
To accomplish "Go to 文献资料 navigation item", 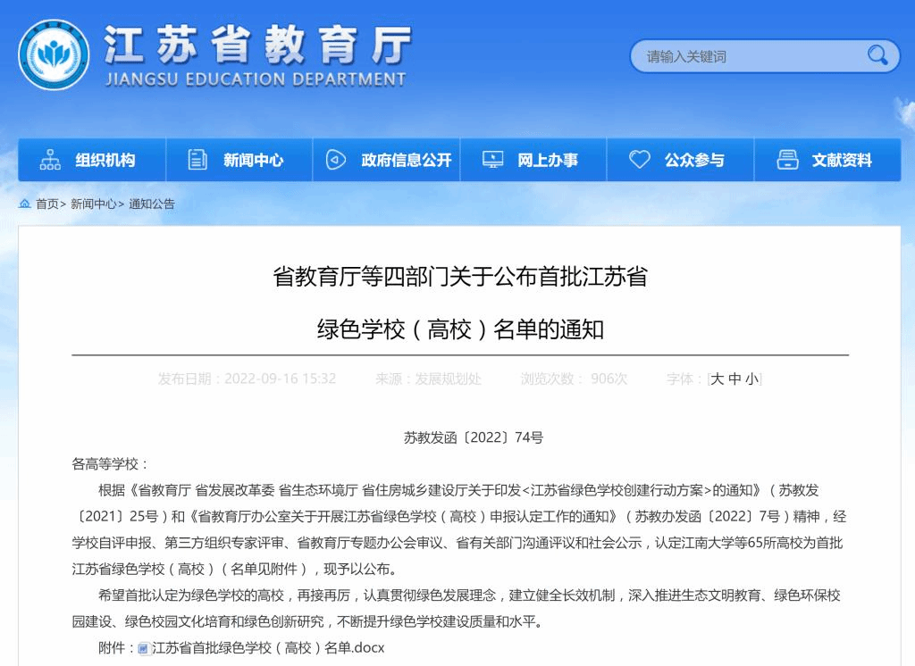I will coord(842,161).
